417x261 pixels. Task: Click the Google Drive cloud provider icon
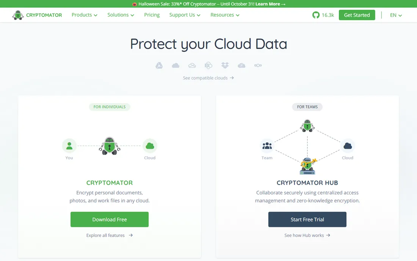[x=159, y=65]
